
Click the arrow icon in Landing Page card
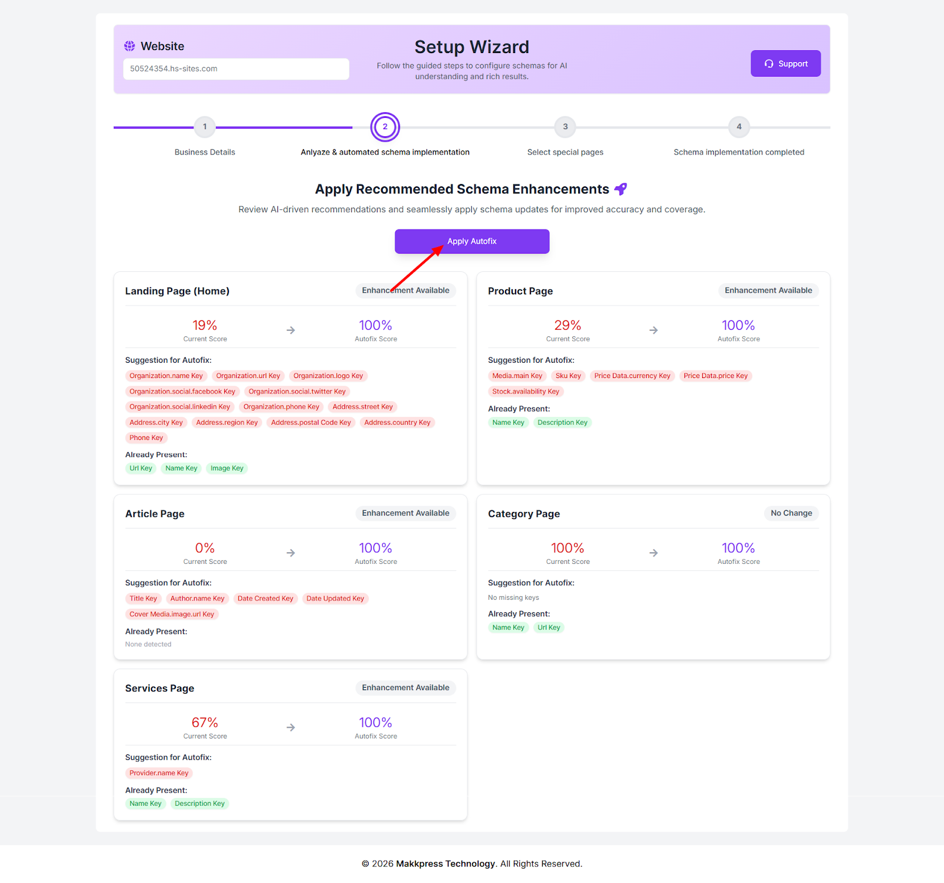click(x=291, y=330)
